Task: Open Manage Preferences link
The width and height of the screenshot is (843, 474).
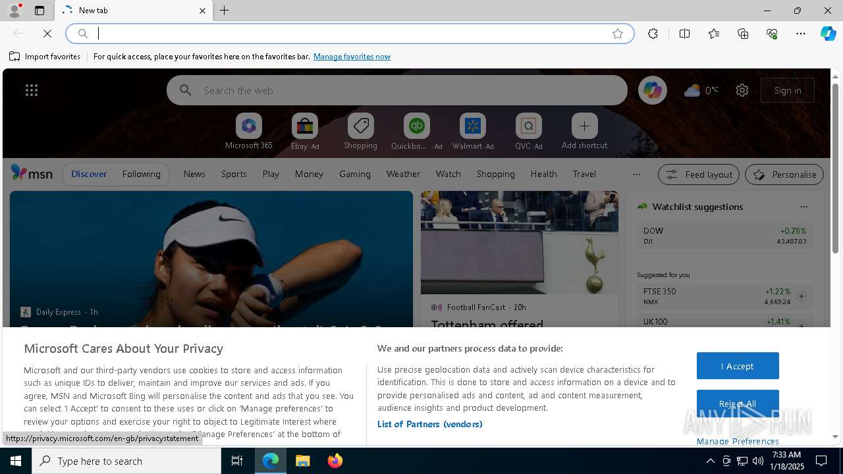Action: pyautogui.click(x=738, y=441)
